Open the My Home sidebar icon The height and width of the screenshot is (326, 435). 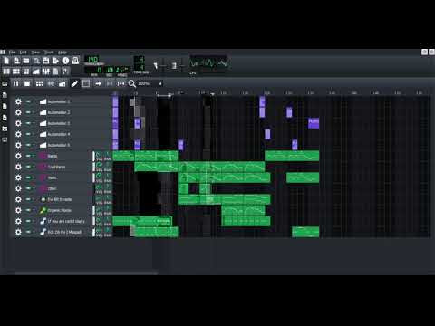[5, 129]
